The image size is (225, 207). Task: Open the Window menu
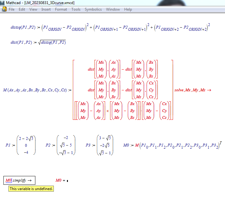pyautogui.click(x=113, y=9)
